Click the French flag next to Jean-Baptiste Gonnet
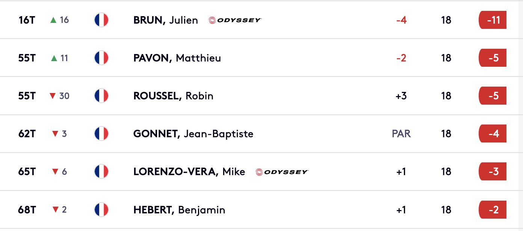523x231 pixels. 101,133
